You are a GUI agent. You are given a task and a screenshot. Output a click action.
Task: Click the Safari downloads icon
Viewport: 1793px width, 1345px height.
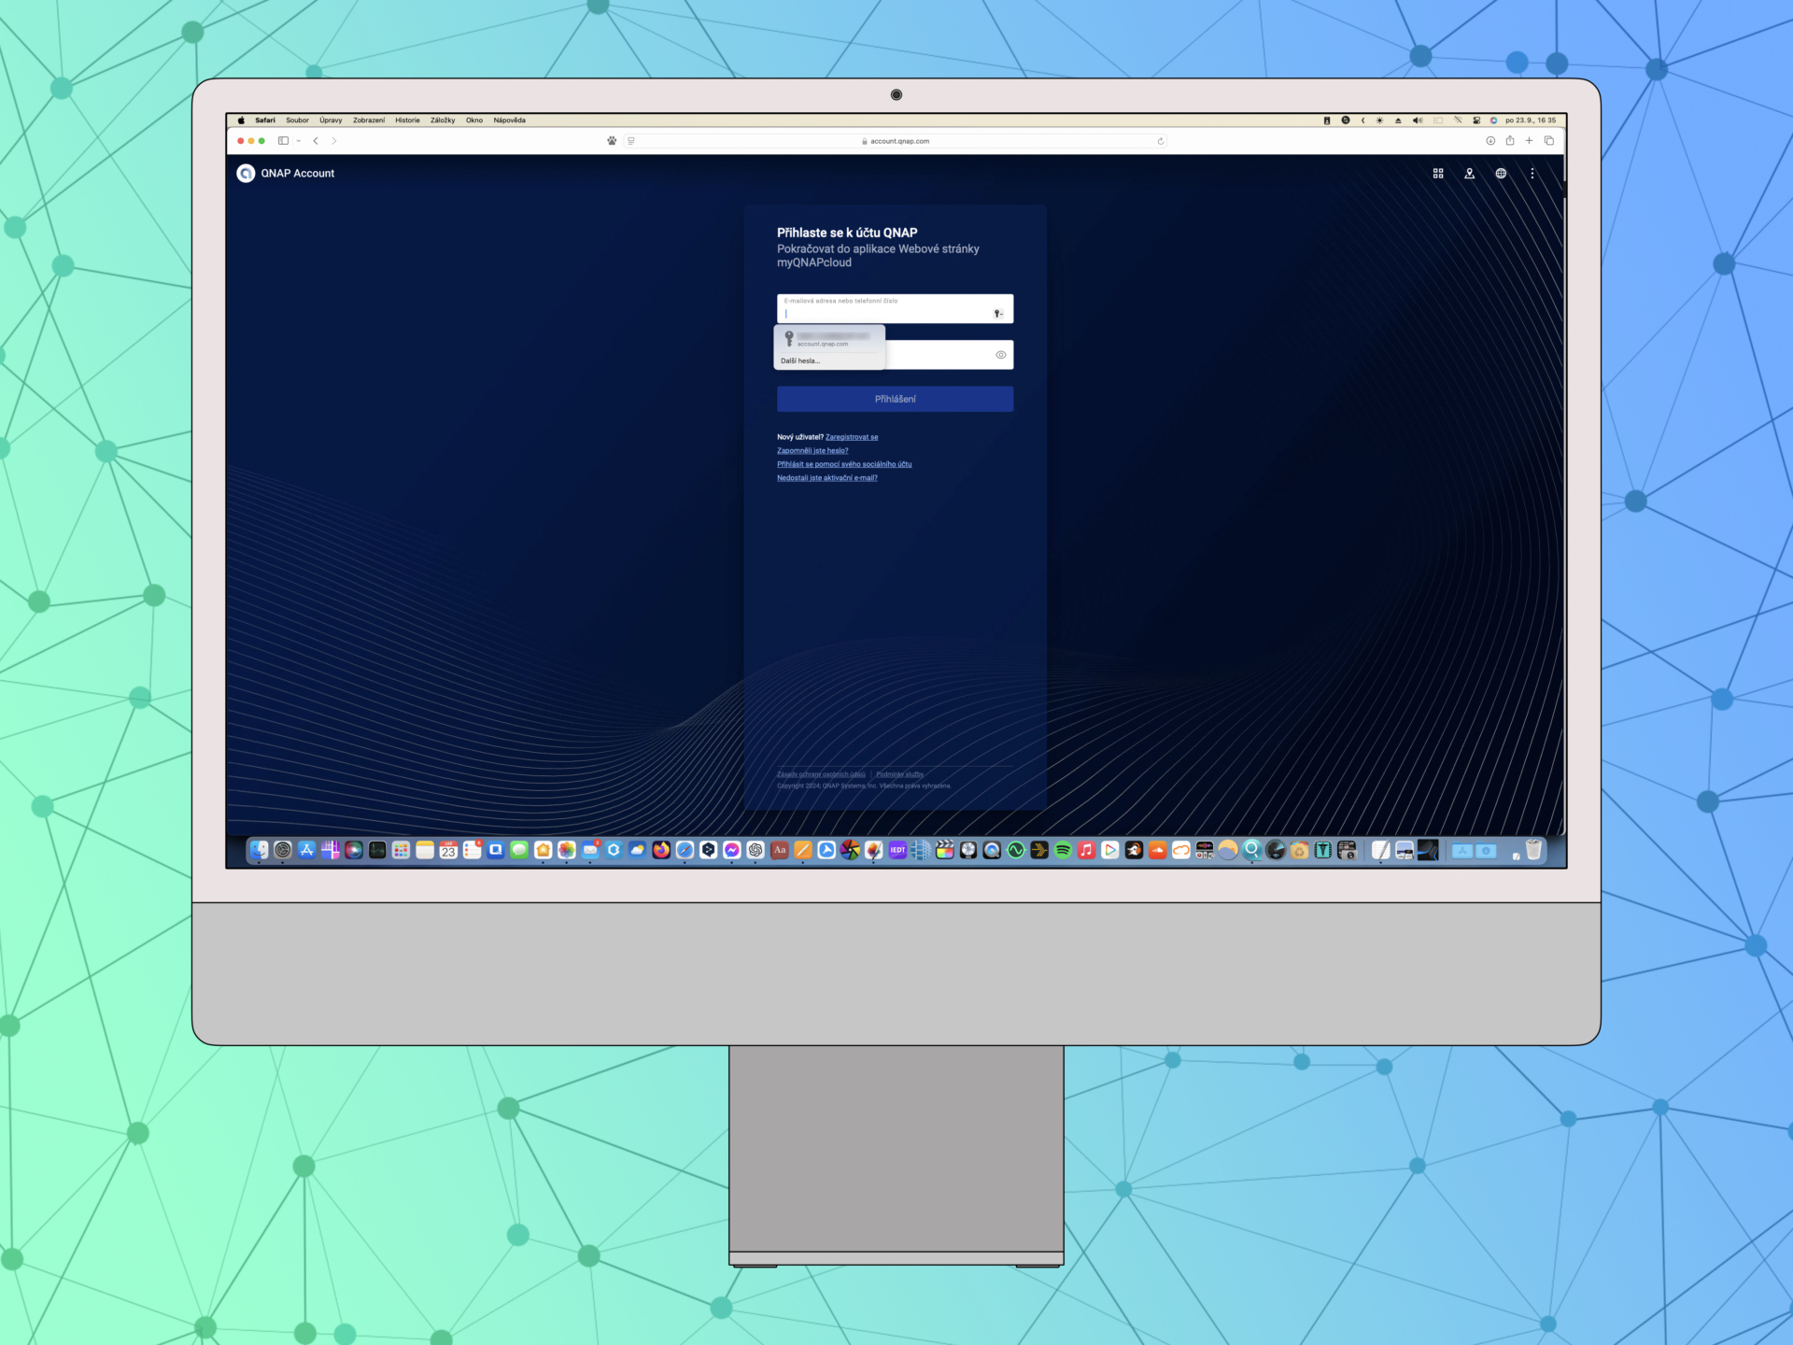click(1490, 141)
